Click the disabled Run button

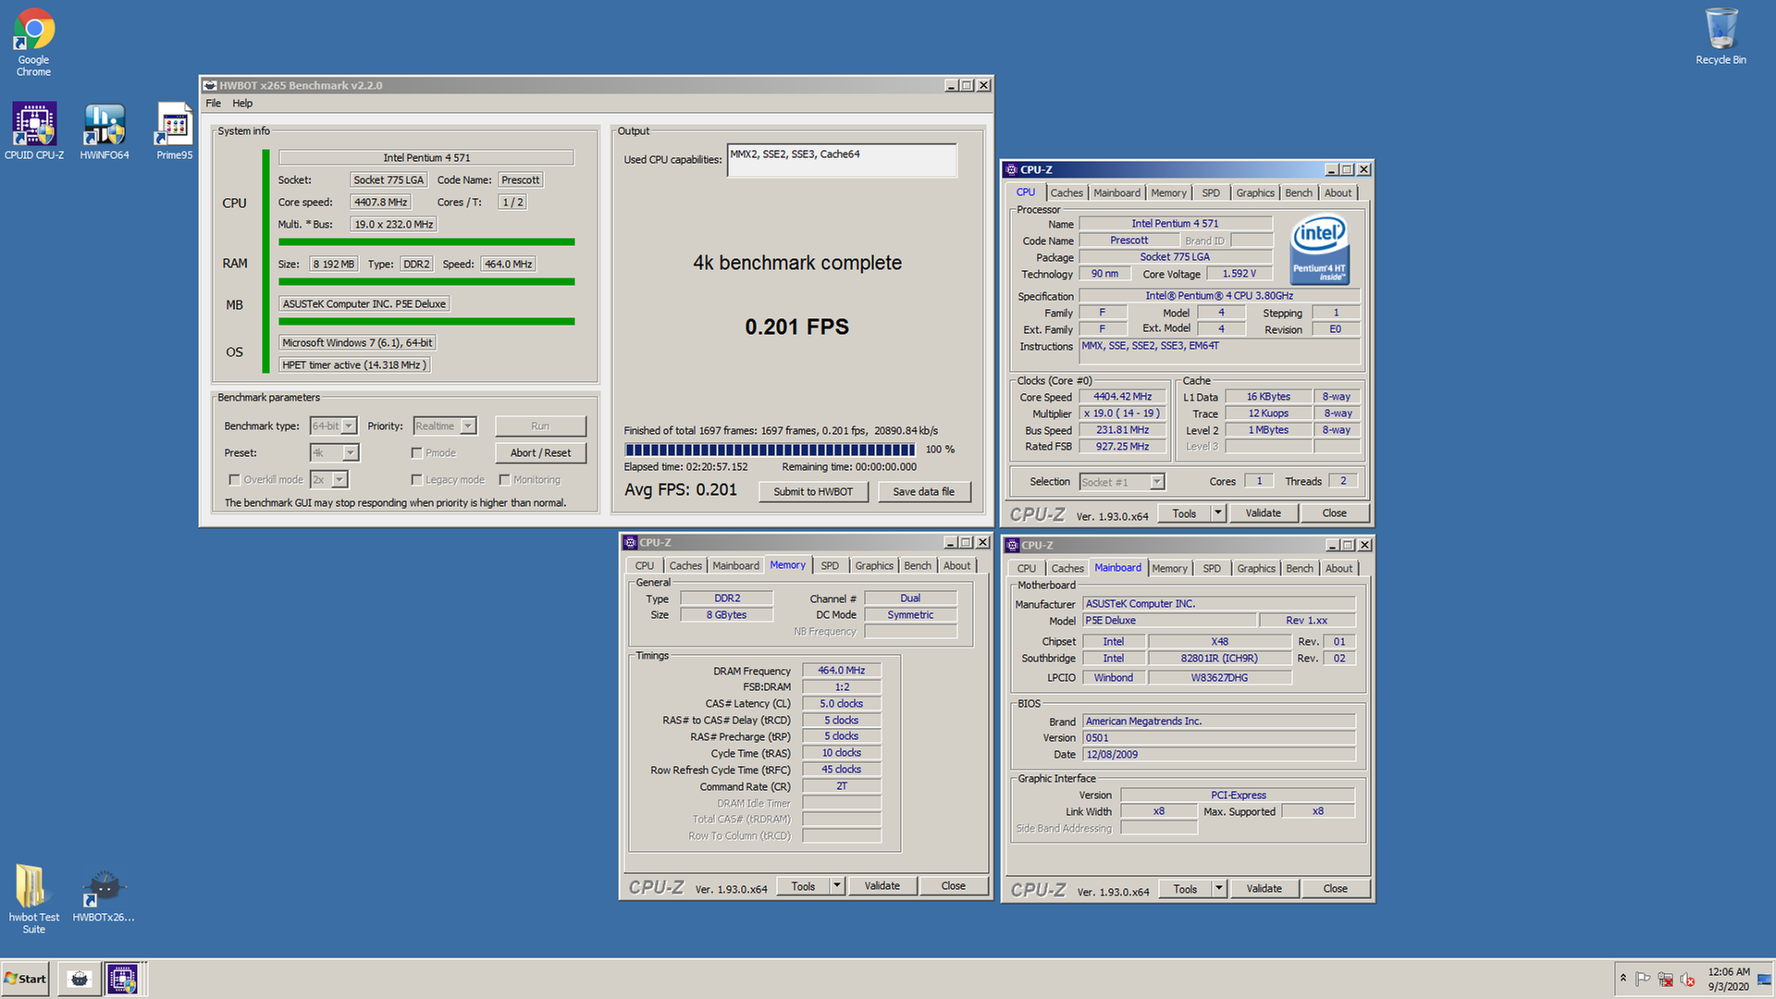[x=540, y=426]
